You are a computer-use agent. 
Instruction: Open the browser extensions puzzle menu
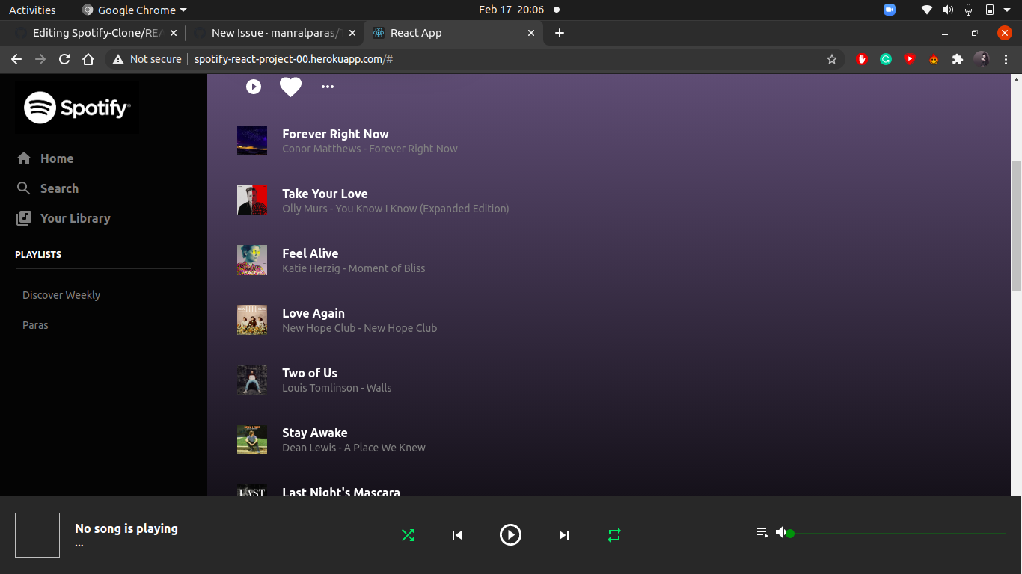(x=958, y=58)
